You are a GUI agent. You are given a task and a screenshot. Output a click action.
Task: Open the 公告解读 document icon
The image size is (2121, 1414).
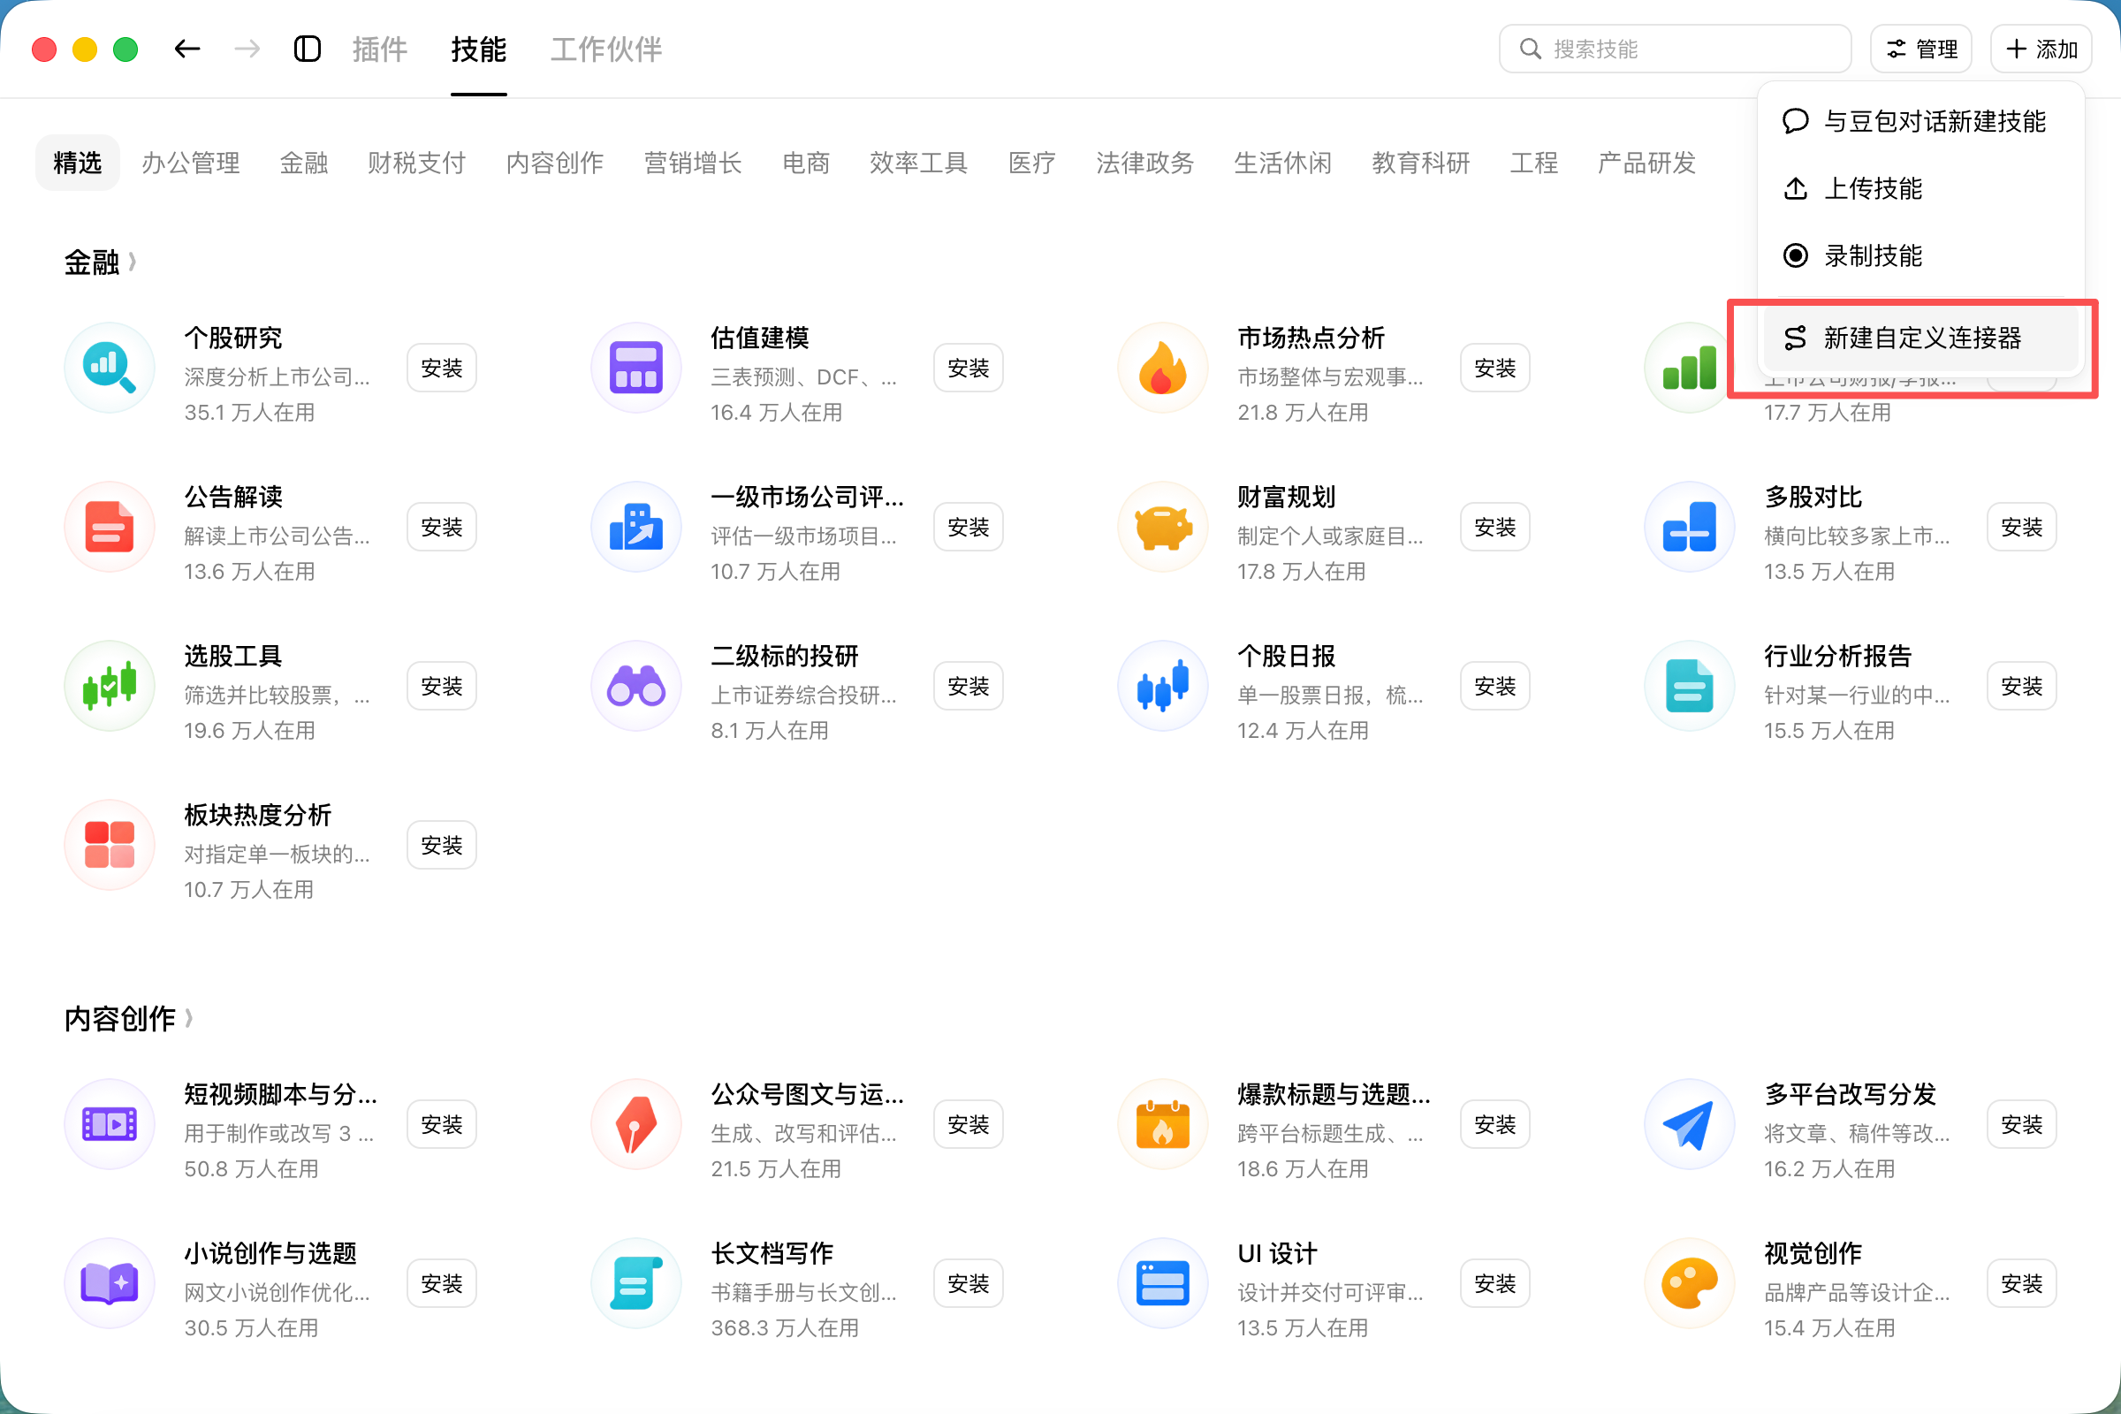click(109, 527)
